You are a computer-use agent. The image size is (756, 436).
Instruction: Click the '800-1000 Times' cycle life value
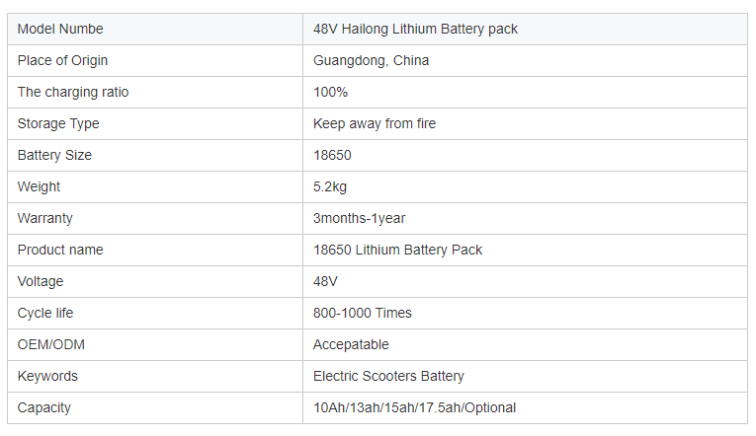click(362, 313)
